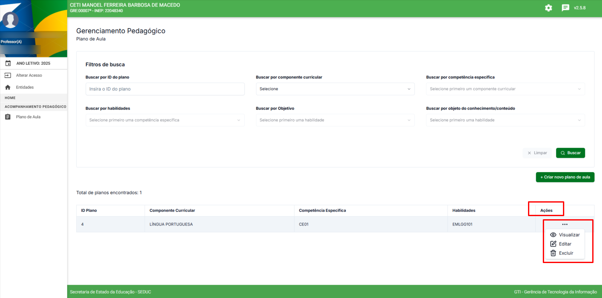Viewport: 602px width, 298px height.
Task: Open the Buscar por habilidades dropdown
Action: (x=165, y=120)
